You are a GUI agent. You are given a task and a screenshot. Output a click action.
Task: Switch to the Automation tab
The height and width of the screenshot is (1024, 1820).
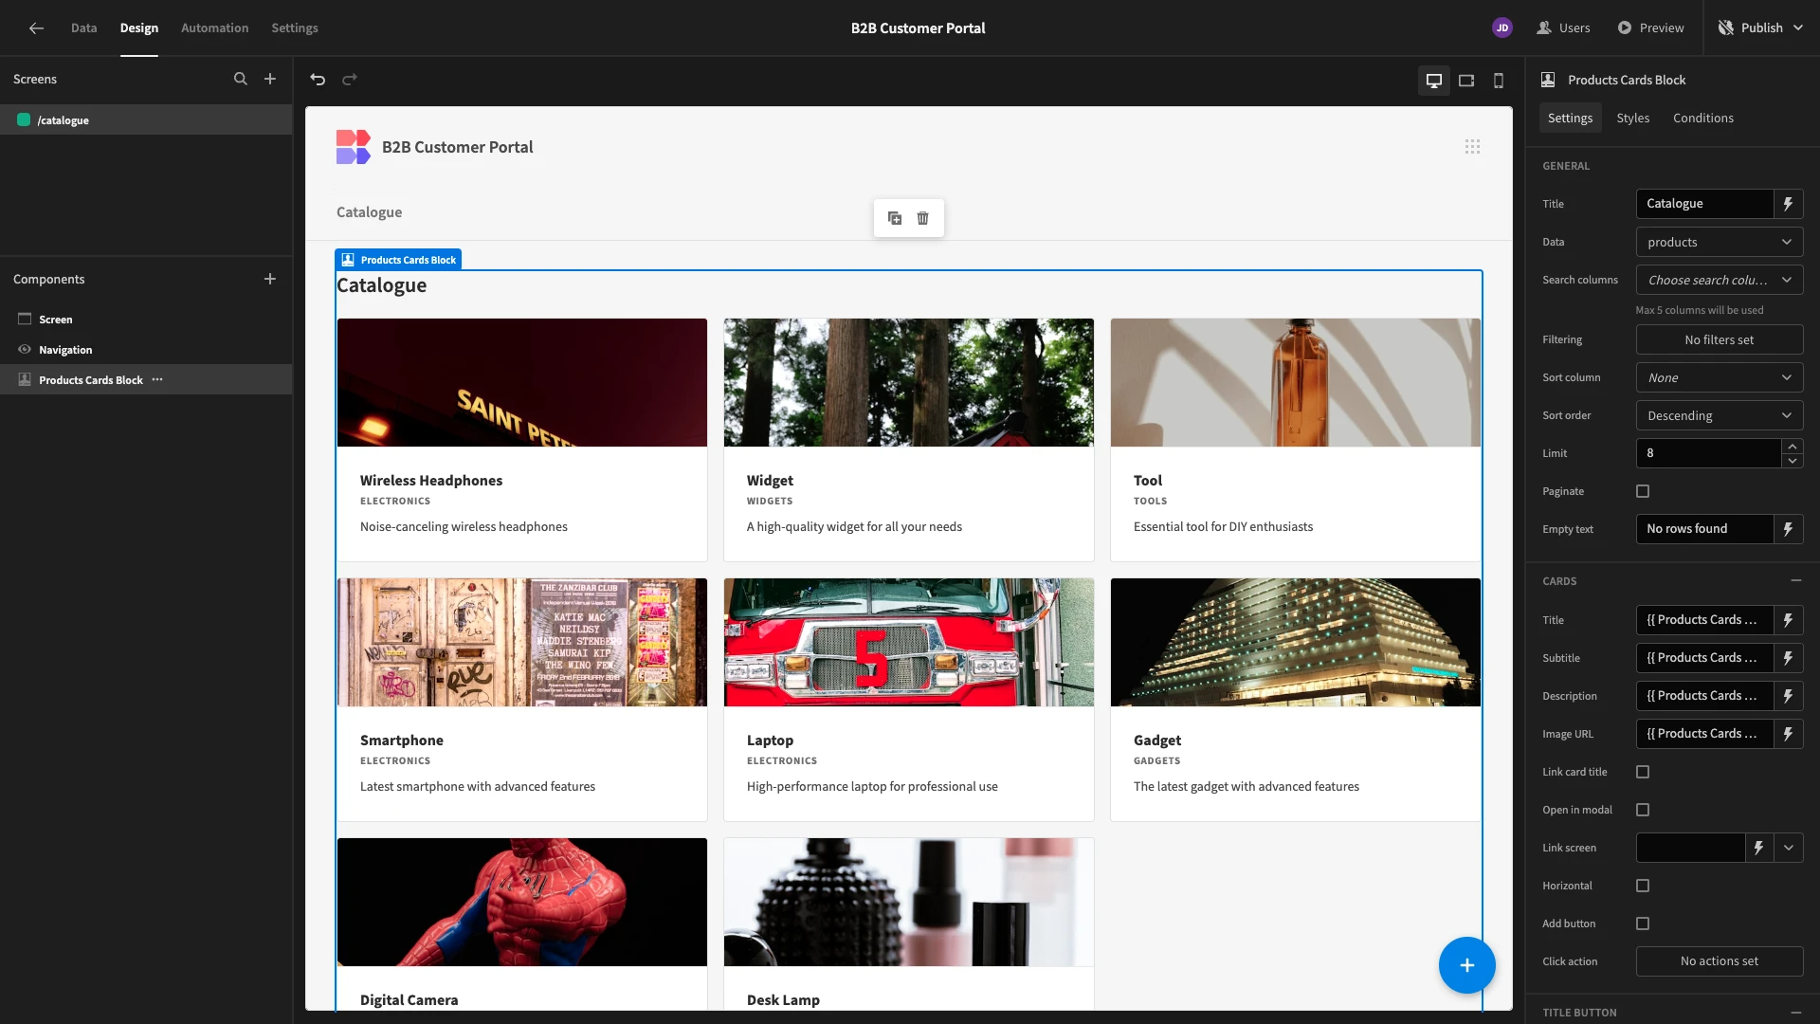pos(215,28)
